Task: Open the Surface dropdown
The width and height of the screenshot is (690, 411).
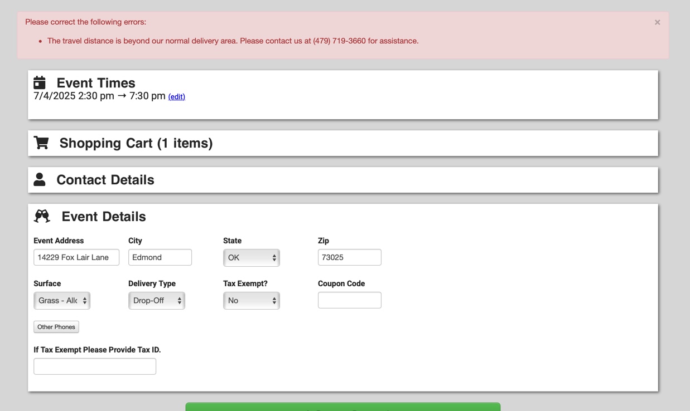Action: click(x=62, y=301)
